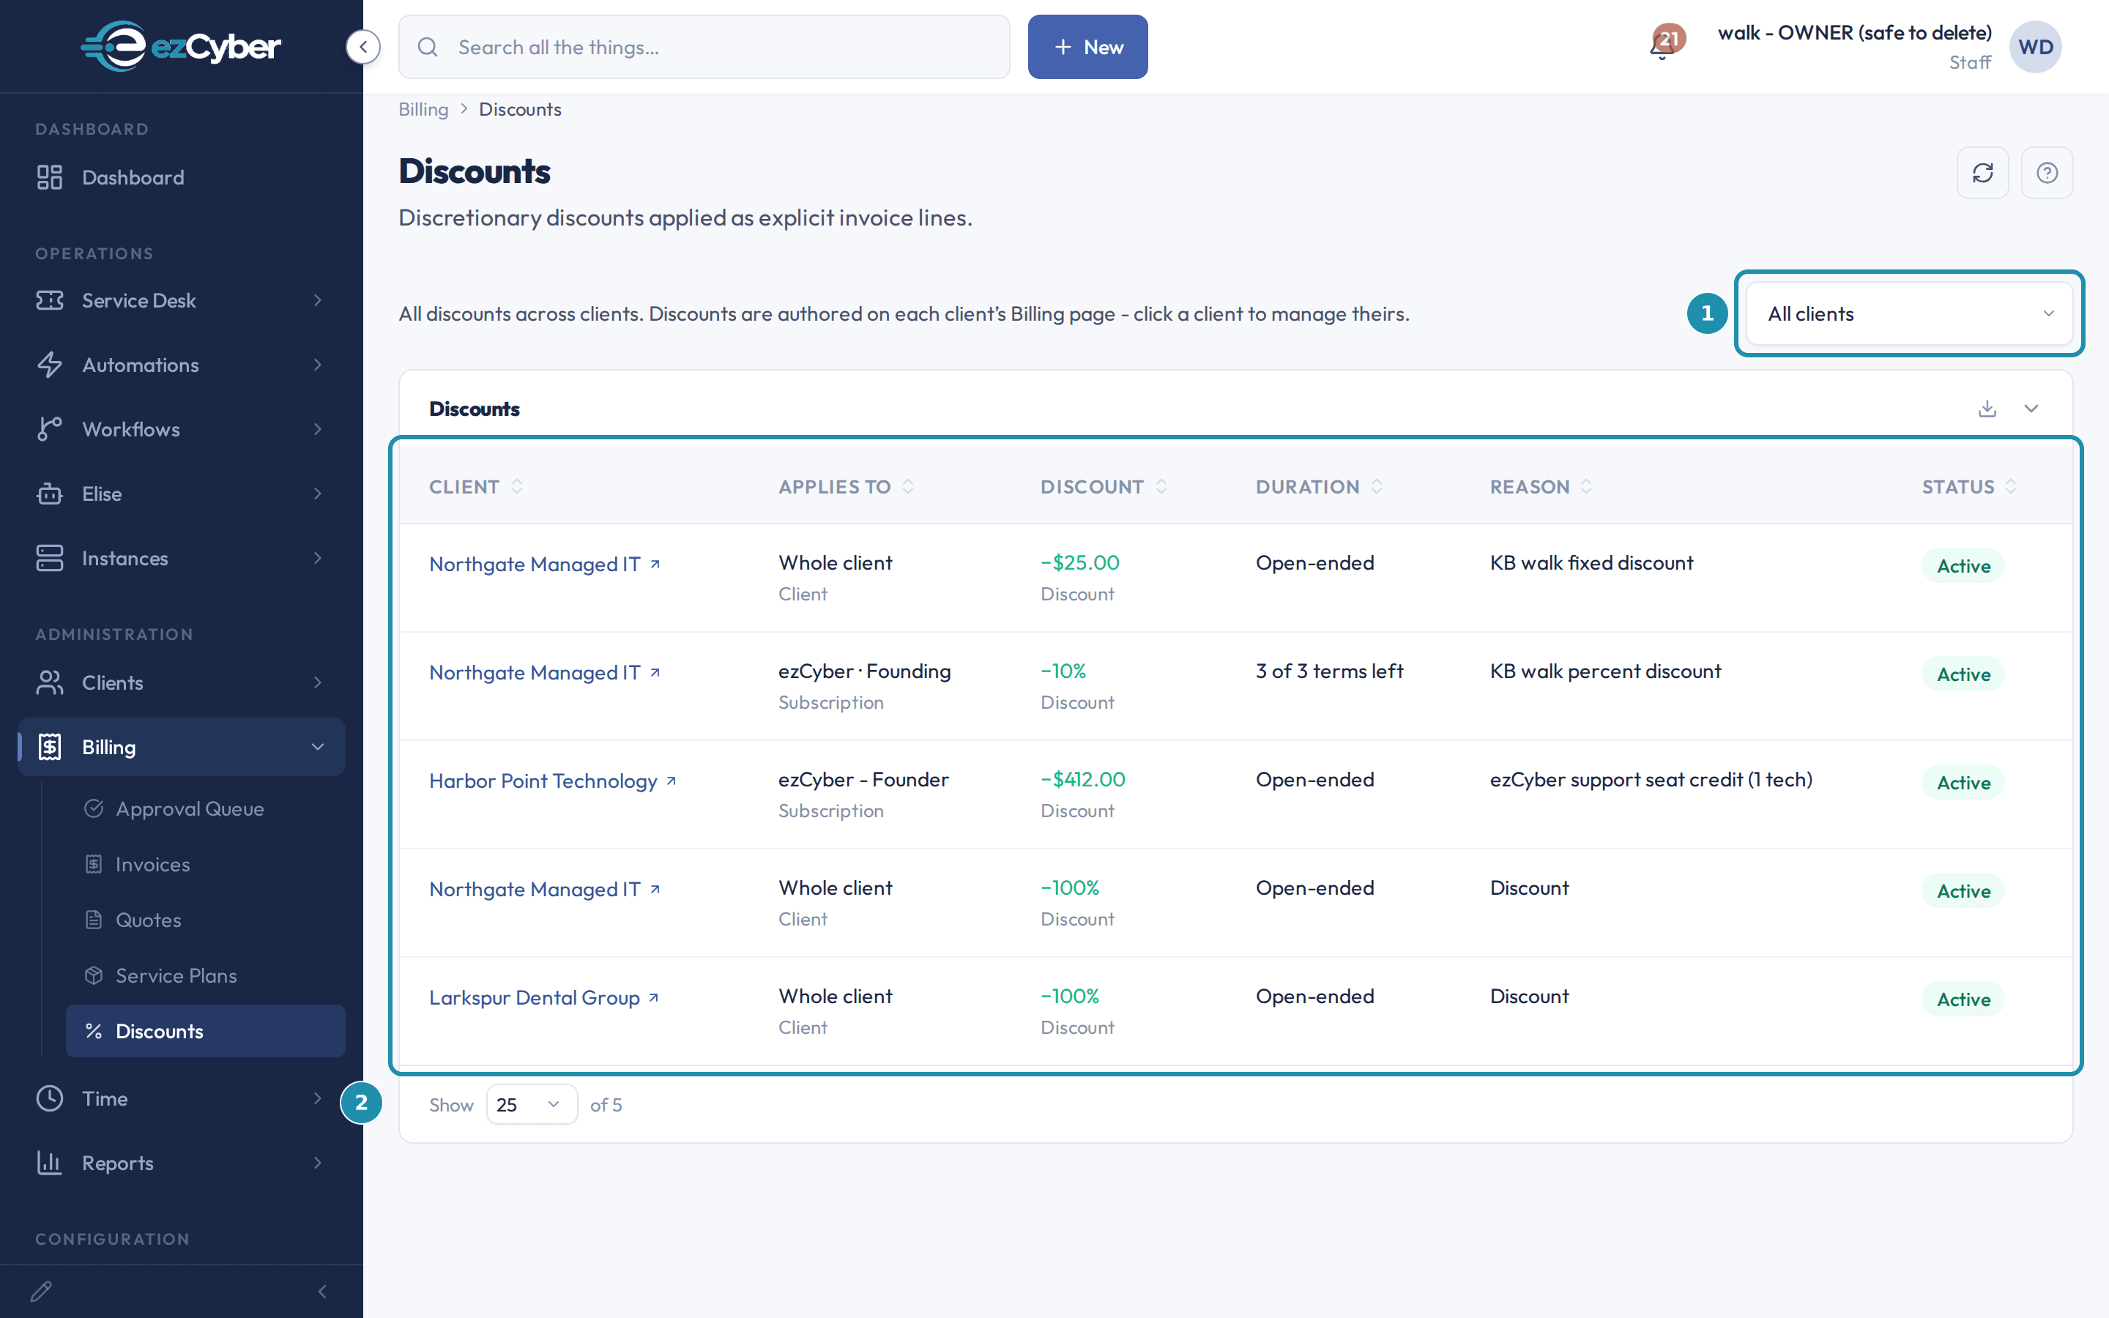
Task: Click the Reports chart icon
Action: (50, 1163)
